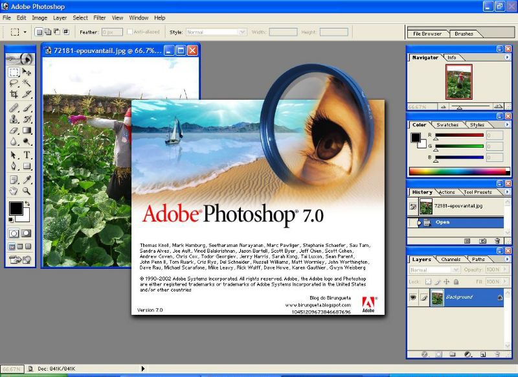Select the Healing Brush tool
Image resolution: width=518 pixels, height=377 pixels.
[x=14, y=108]
